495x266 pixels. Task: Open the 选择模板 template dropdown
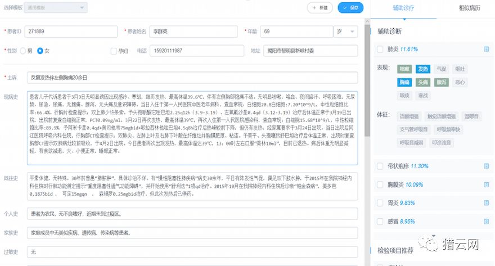pyautogui.click(x=56, y=7)
